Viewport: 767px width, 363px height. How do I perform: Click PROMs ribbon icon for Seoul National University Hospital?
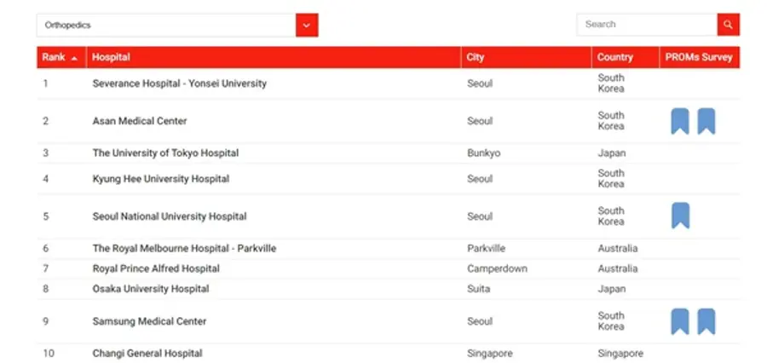[680, 216]
